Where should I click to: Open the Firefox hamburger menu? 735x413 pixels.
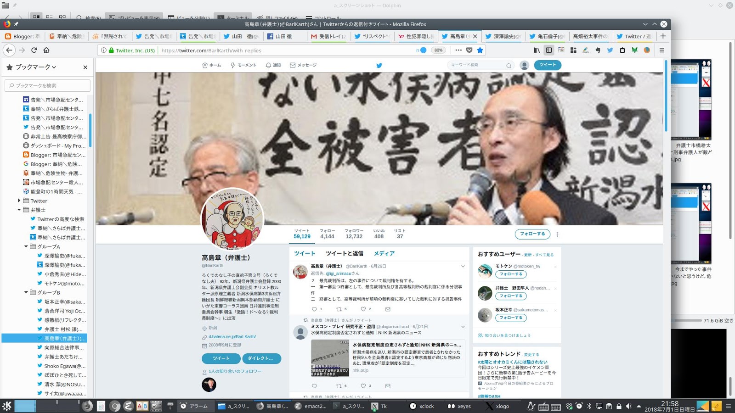[x=662, y=50]
